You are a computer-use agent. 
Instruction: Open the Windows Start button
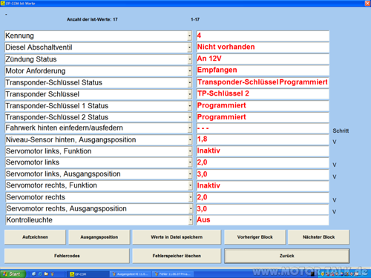13,274
